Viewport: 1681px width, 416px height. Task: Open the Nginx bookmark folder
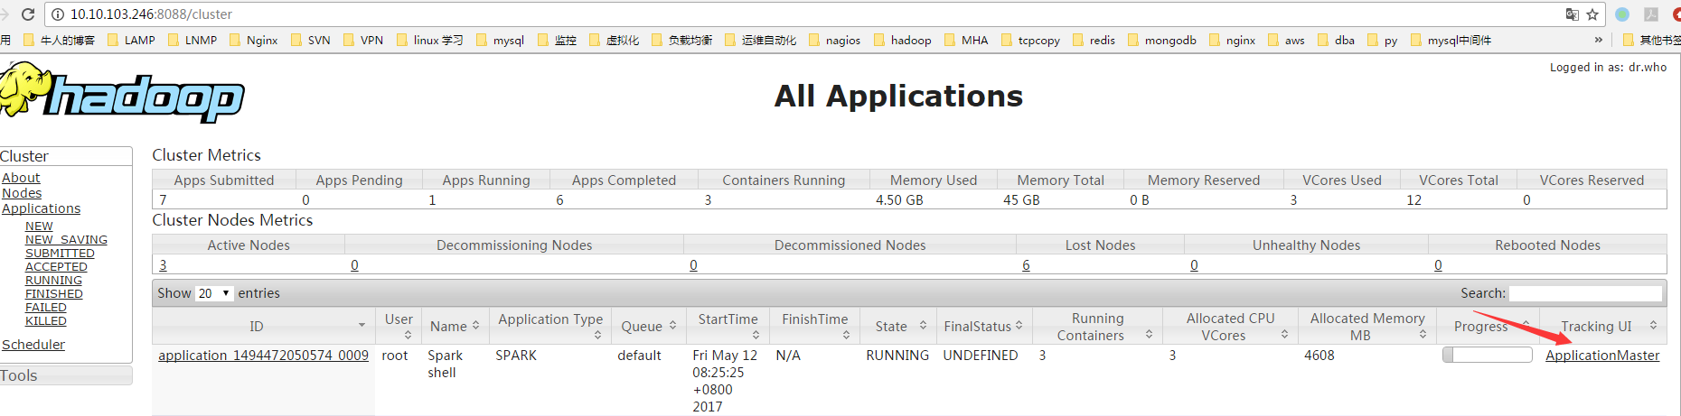coord(253,40)
